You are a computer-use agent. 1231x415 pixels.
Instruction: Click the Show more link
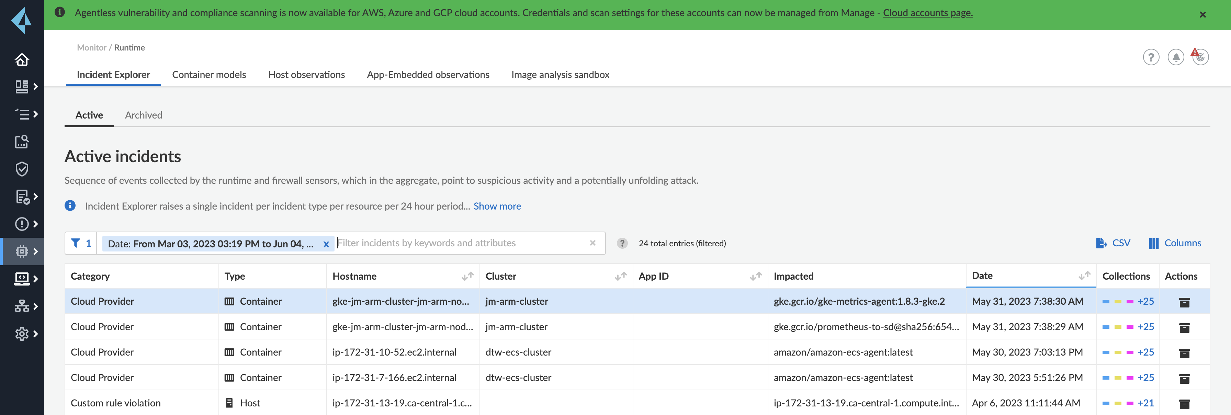497,206
